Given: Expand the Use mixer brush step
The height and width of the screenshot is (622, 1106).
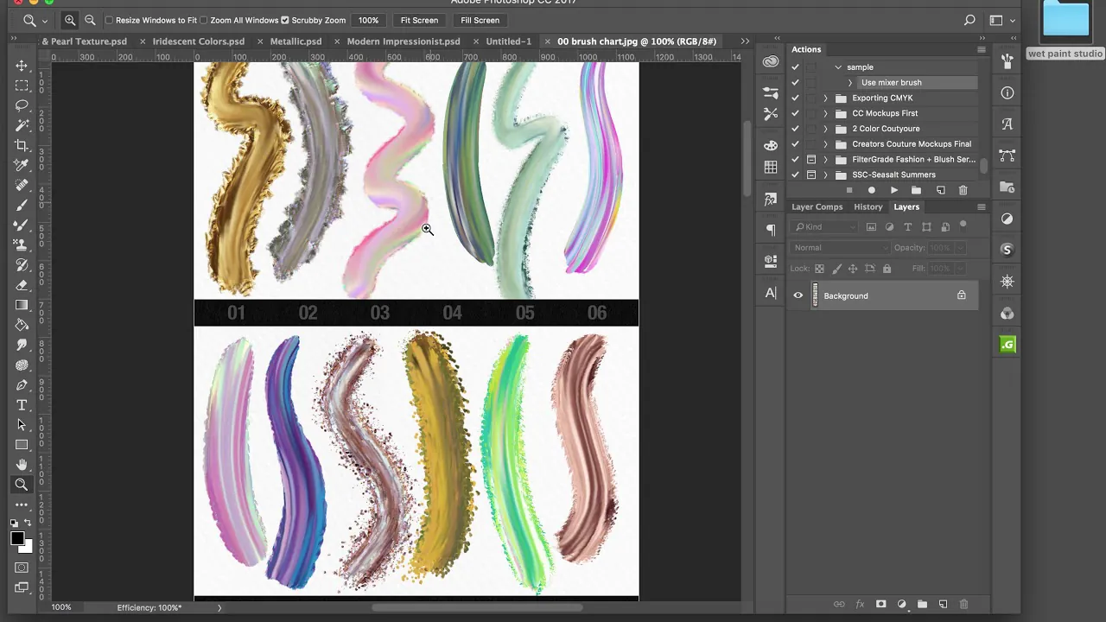Looking at the screenshot, I should tap(850, 83).
